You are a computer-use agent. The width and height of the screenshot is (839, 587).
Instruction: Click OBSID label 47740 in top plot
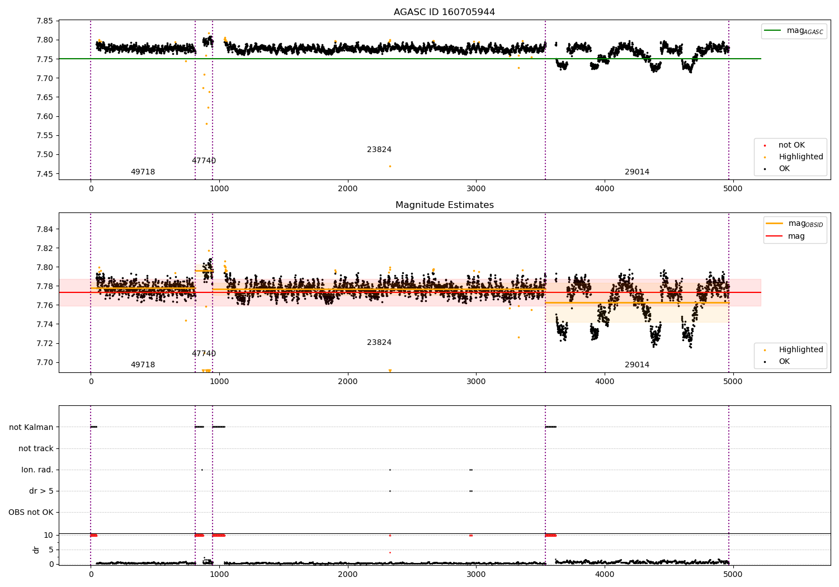[x=204, y=161]
